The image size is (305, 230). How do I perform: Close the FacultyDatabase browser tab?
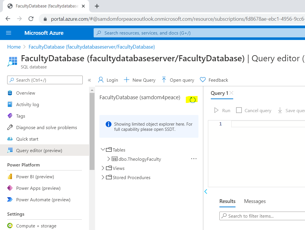(x=83, y=6)
